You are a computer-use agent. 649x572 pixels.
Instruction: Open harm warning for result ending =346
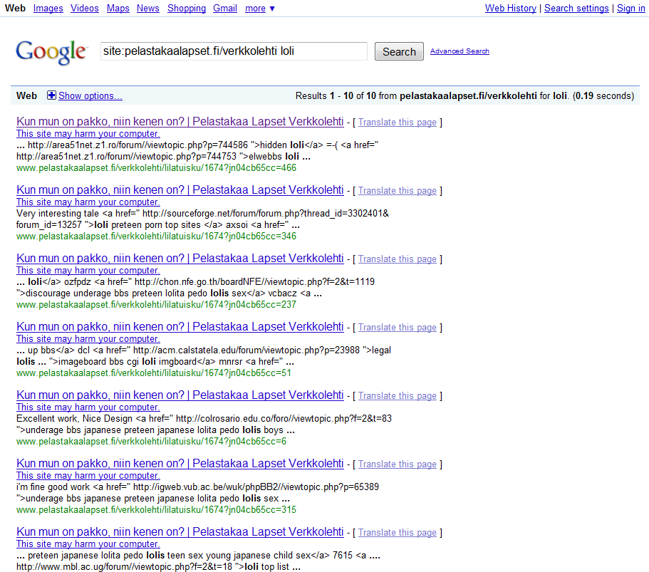88,202
